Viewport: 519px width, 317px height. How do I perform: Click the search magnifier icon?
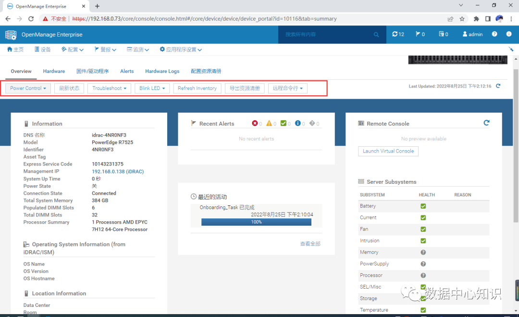click(x=376, y=35)
